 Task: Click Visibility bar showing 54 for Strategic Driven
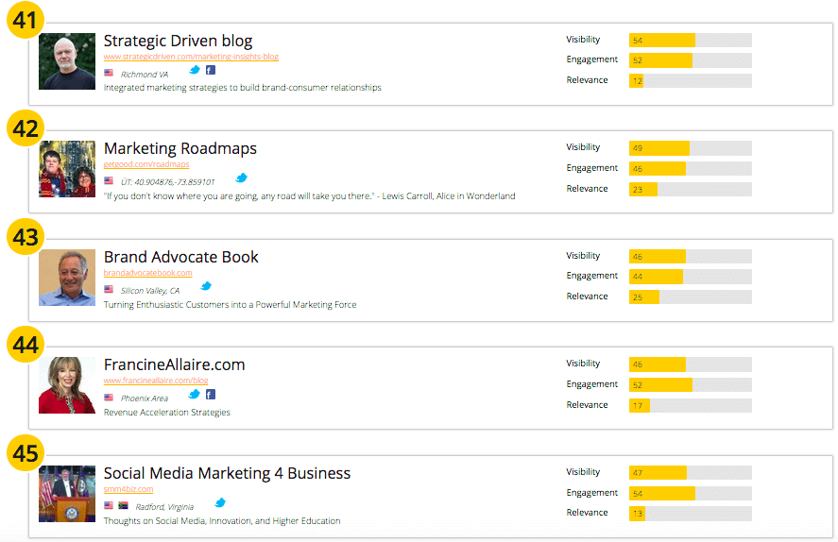point(662,41)
